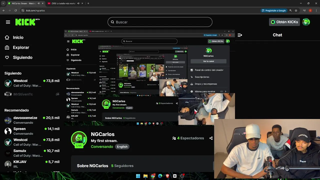The width and height of the screenshot is (320, 180).
Task: Open Westcol under the Siguiendo list
Action: (x=32, y=83)
